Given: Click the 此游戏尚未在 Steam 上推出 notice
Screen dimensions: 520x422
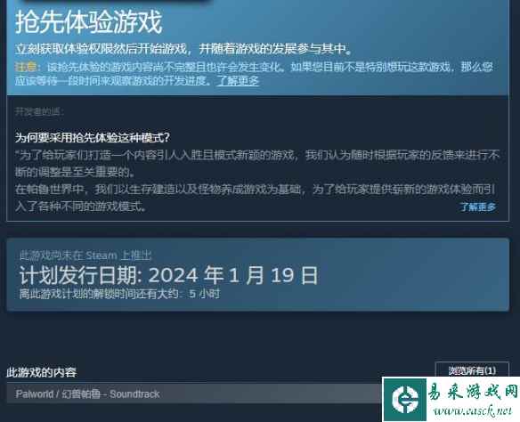Looking at the screenshot, I should pos(85,256).
